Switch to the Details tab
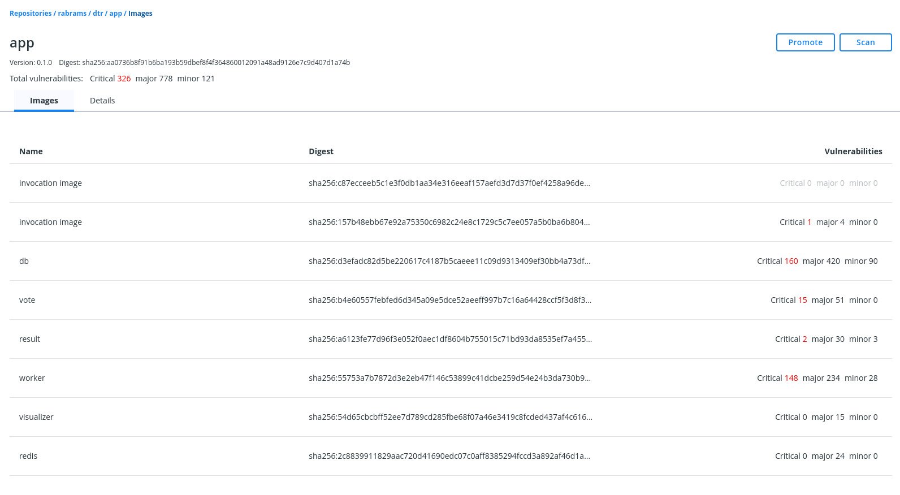The width and height of the screenshot is (900, 495). click(x=102, y=101)
